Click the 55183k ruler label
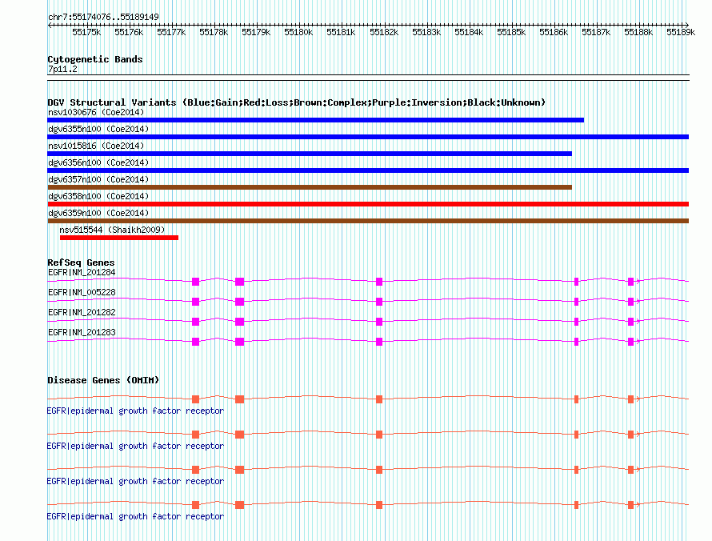This screenshot has height=541, width=712. pyautogui.click(x=426, y=32)
